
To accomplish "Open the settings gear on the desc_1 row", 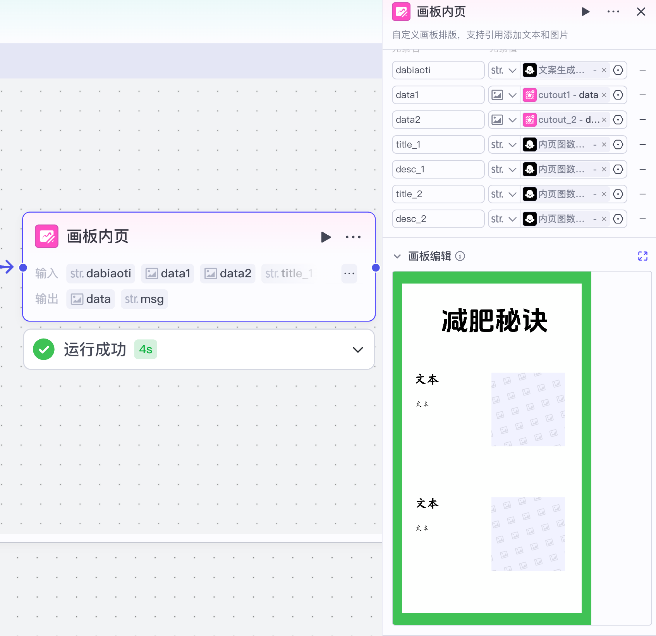I will click(x=618, y=169).
